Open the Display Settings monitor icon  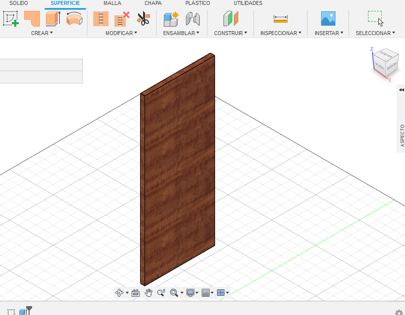pos(190,293)
